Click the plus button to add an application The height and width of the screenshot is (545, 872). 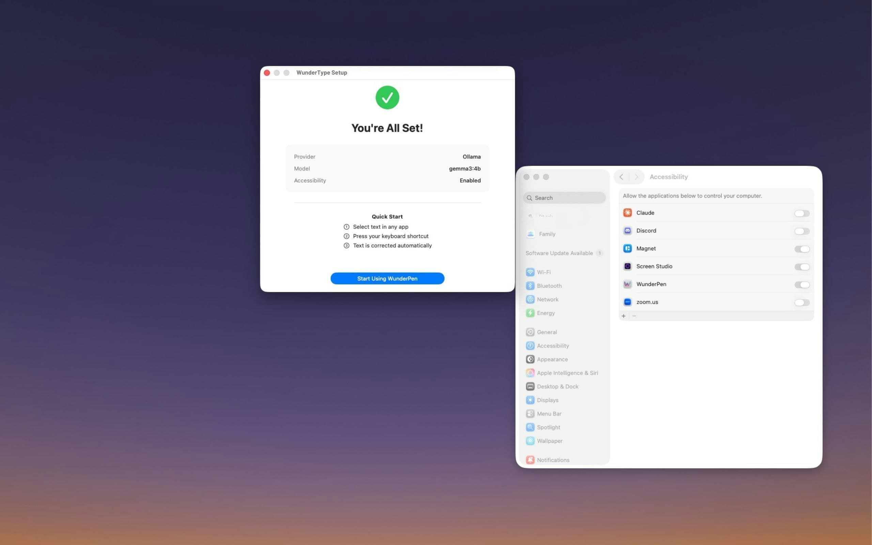(624, 316)
